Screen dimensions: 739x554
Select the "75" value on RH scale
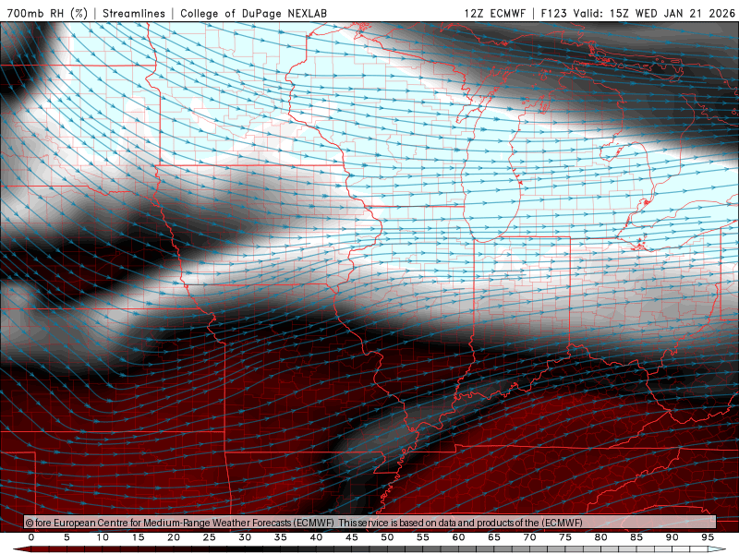[565, 537]
